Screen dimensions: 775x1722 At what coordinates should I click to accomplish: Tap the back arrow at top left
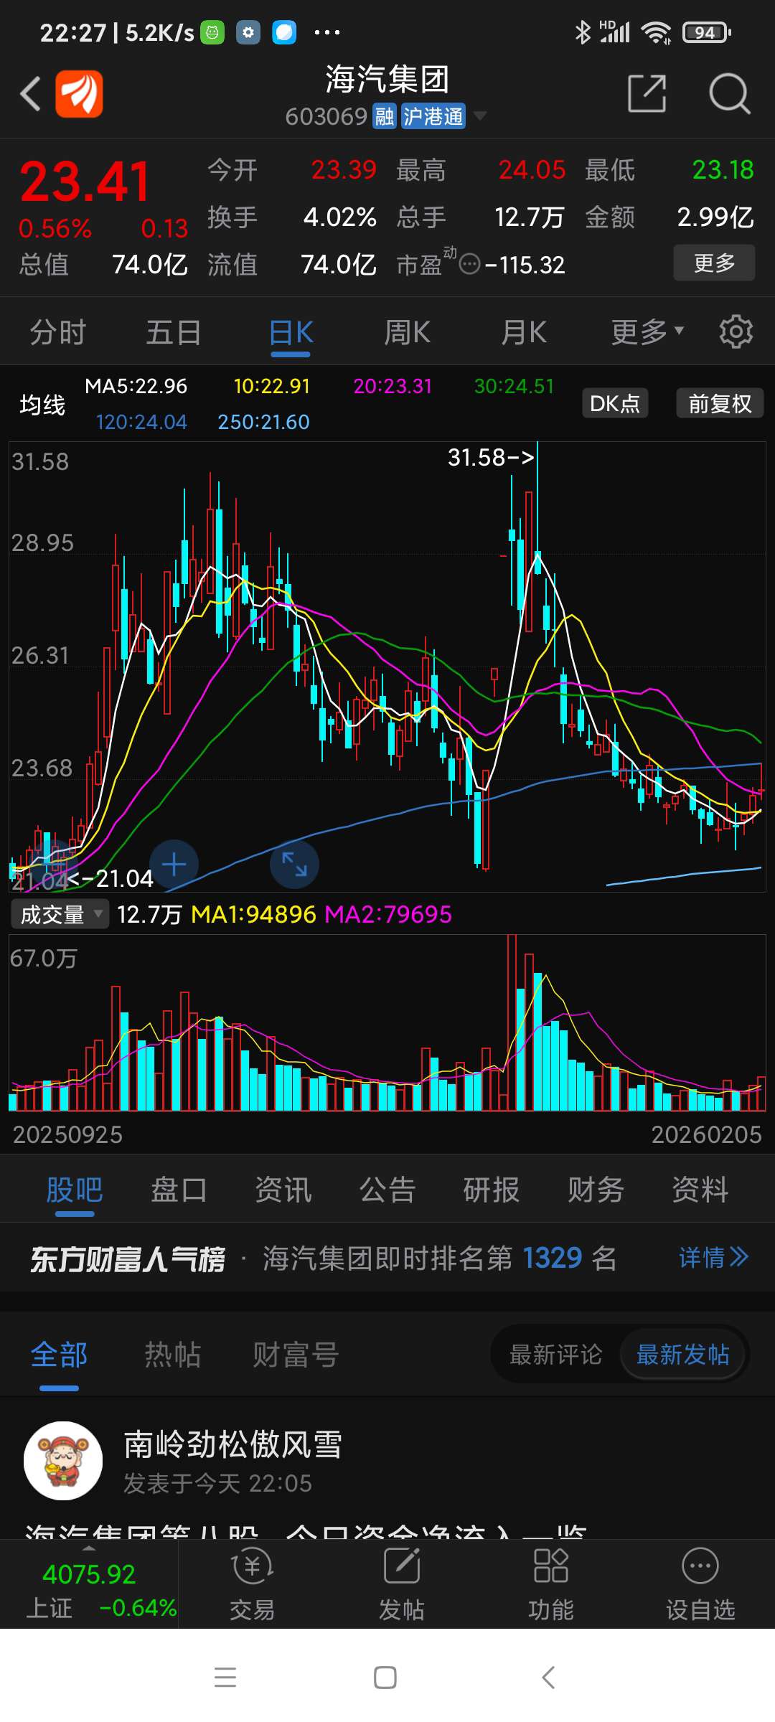tap(30, 93)
